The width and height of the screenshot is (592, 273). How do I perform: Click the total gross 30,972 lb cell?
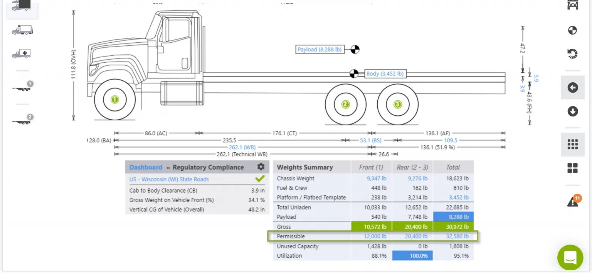pos(453,226)
